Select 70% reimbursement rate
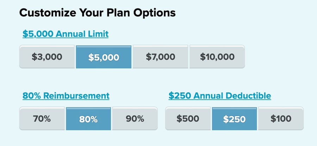 [x=42, y=119]
